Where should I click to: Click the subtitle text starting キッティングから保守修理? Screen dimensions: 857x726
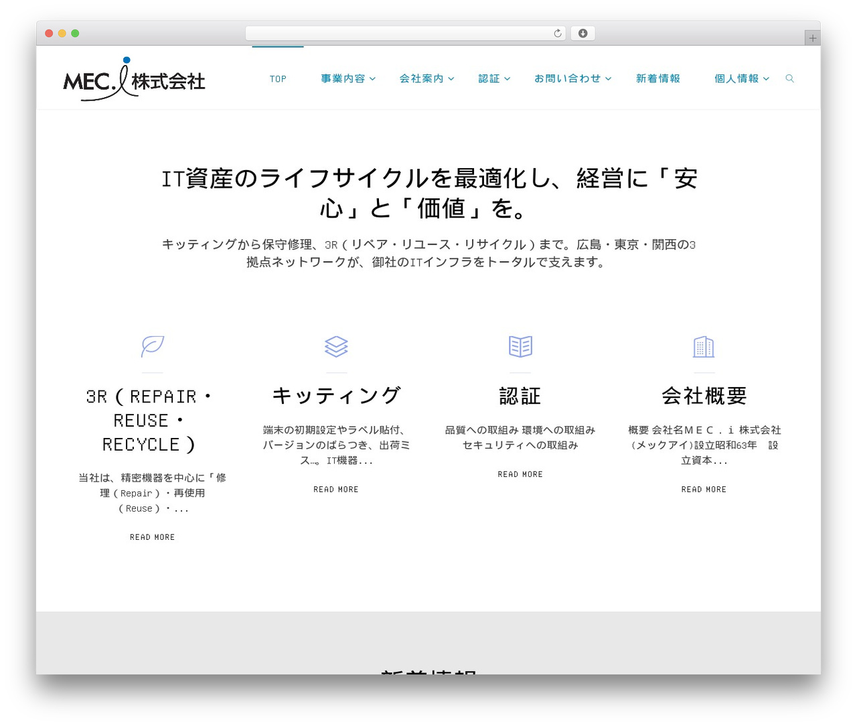[x=428, y=253]
